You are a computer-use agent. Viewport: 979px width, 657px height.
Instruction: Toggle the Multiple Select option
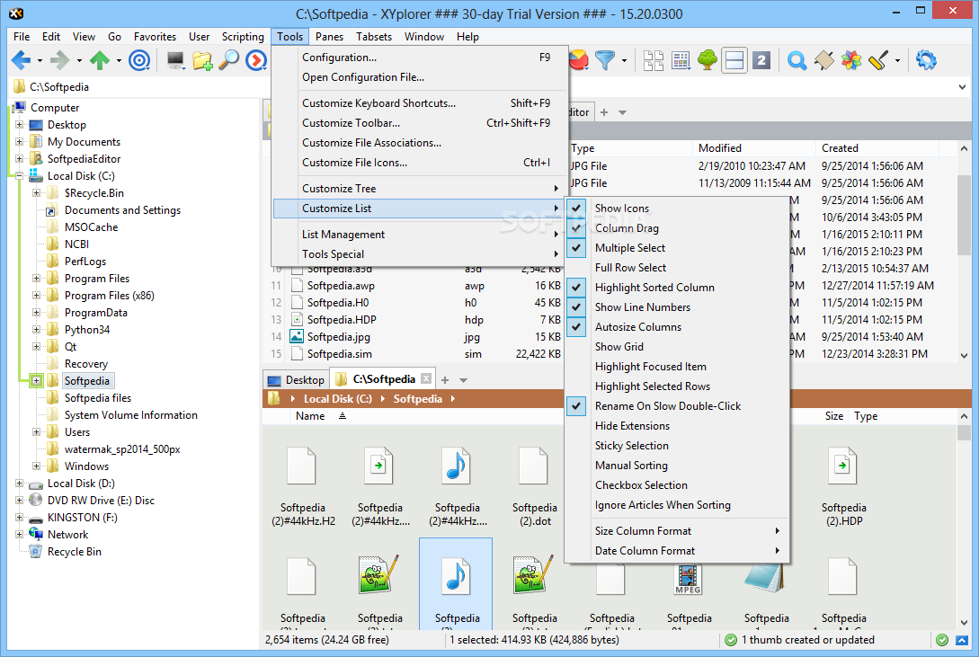677,248
